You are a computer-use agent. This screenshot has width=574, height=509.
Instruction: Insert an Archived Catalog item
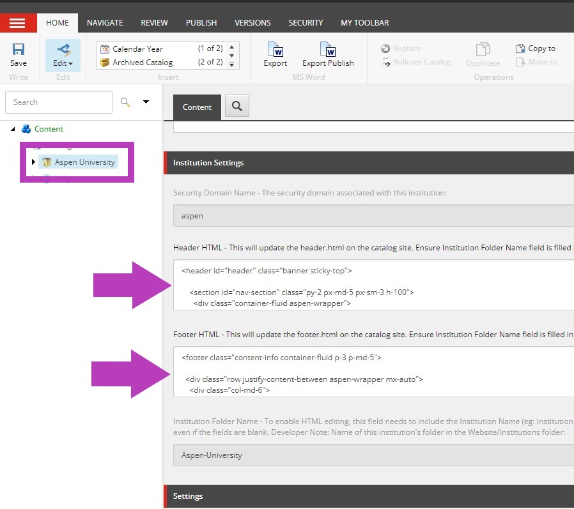click(x=142, y=62)
